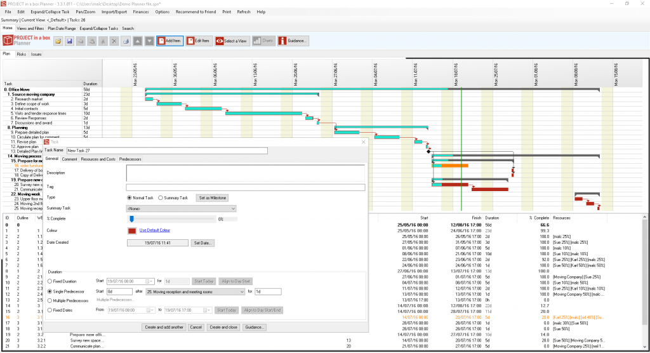Select the Normal Task radio button
The height and width of the screenshot is (353, 650).
click(129, 198)
